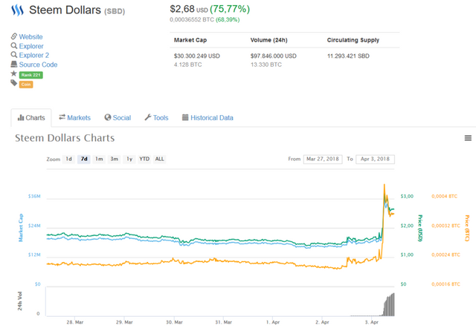The image size is (476, 328).
Task: Set chart zoom to ALL
Action: pos(159,159)
